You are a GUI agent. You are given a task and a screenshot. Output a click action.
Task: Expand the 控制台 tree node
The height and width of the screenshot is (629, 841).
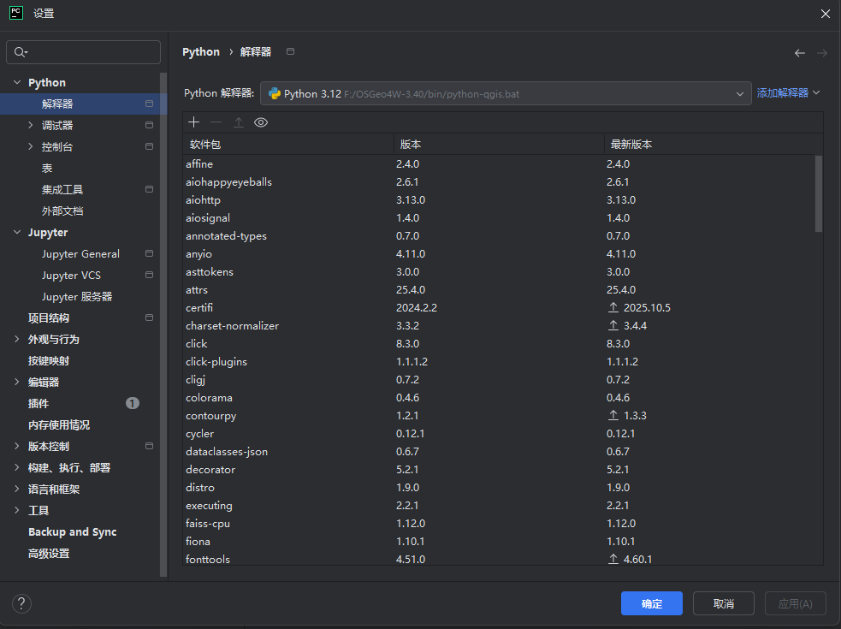pyautogui.click(x=31, y=146)
